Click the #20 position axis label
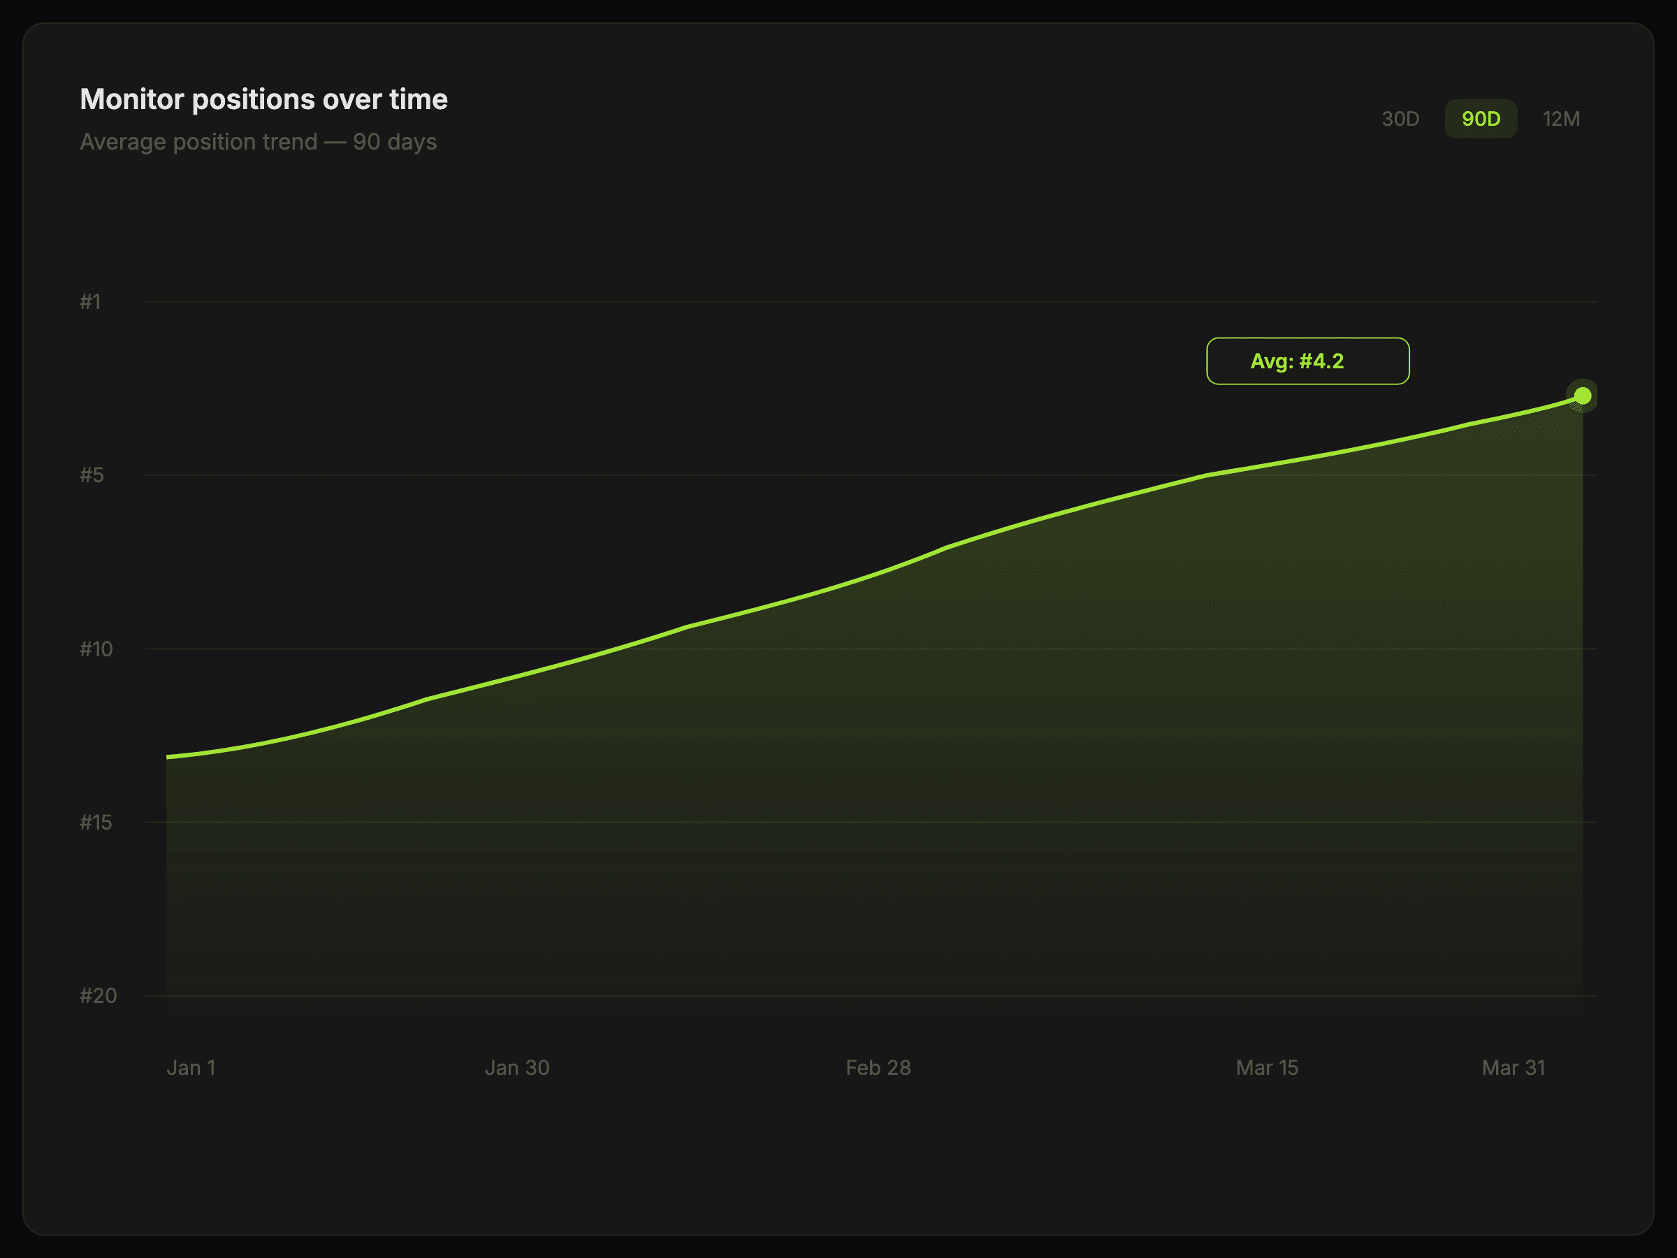 pos(98,996)
